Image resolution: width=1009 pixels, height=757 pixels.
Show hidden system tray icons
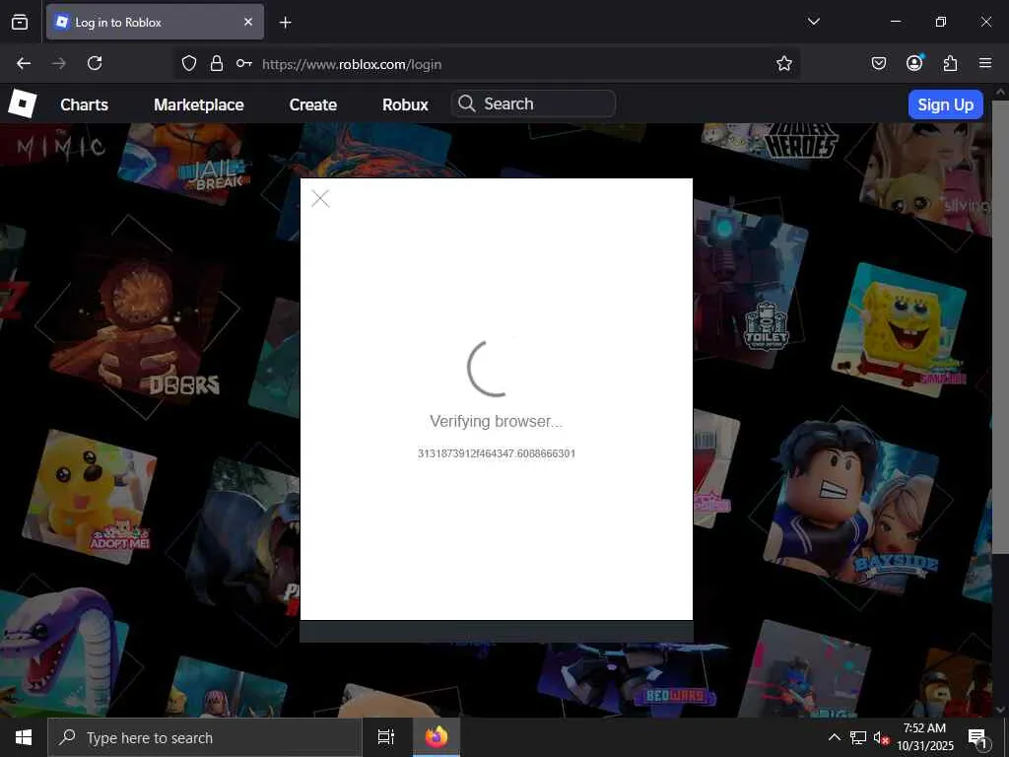click(x=834, y=737)
